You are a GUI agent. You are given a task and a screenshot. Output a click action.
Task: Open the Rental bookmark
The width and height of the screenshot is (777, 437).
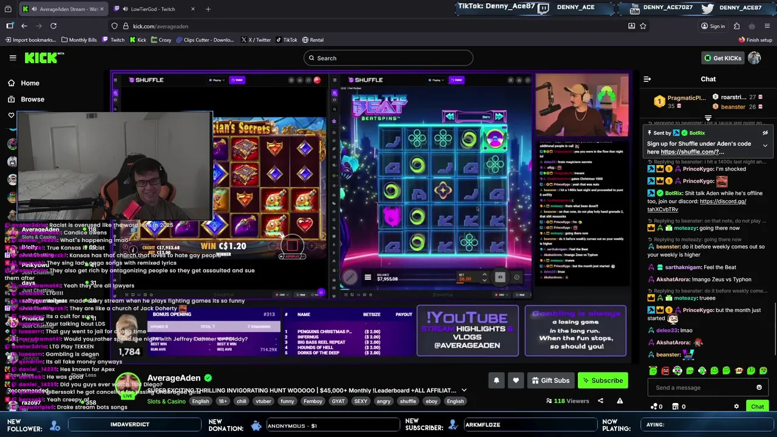[313, 40]
